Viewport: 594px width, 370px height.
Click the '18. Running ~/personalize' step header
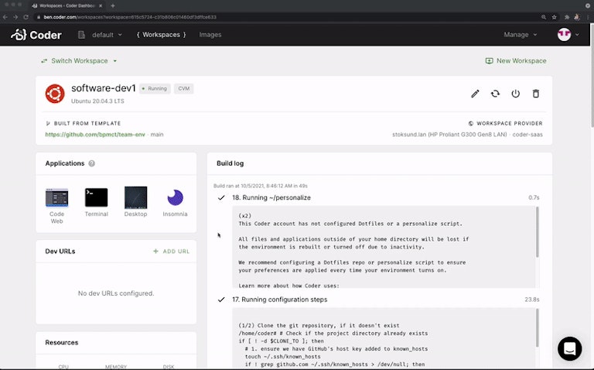(x=271, y=197)
